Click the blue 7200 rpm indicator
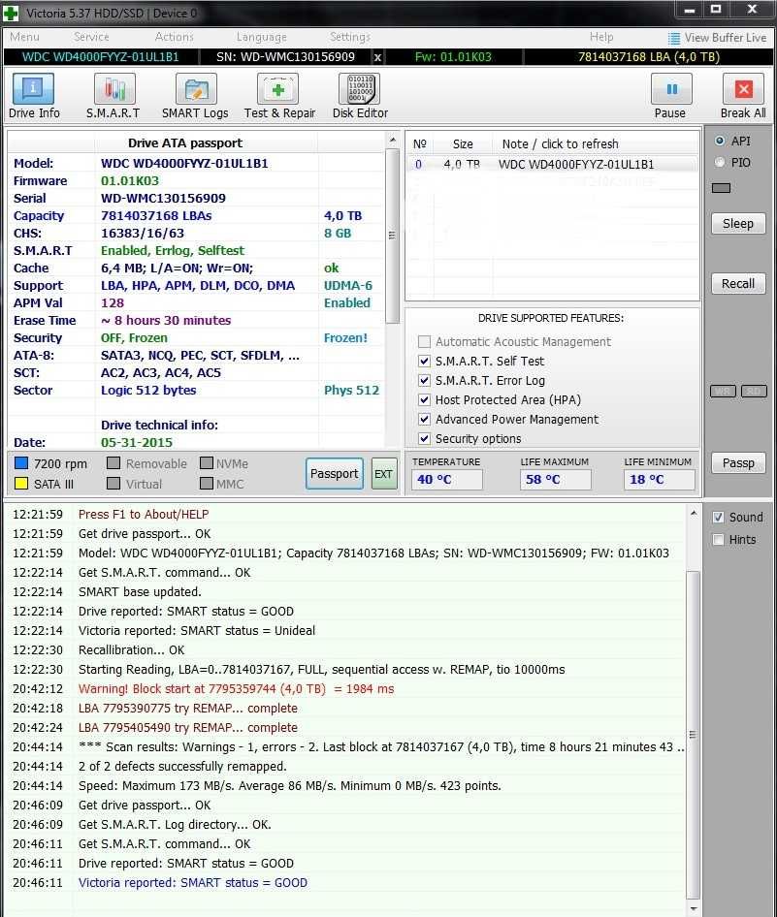777x917 pixels. point(21,463)
